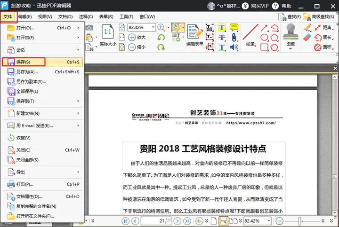Select the Edit Form tool icon
The width and height of the screenshot is (339, 227).
click(195, 31)
